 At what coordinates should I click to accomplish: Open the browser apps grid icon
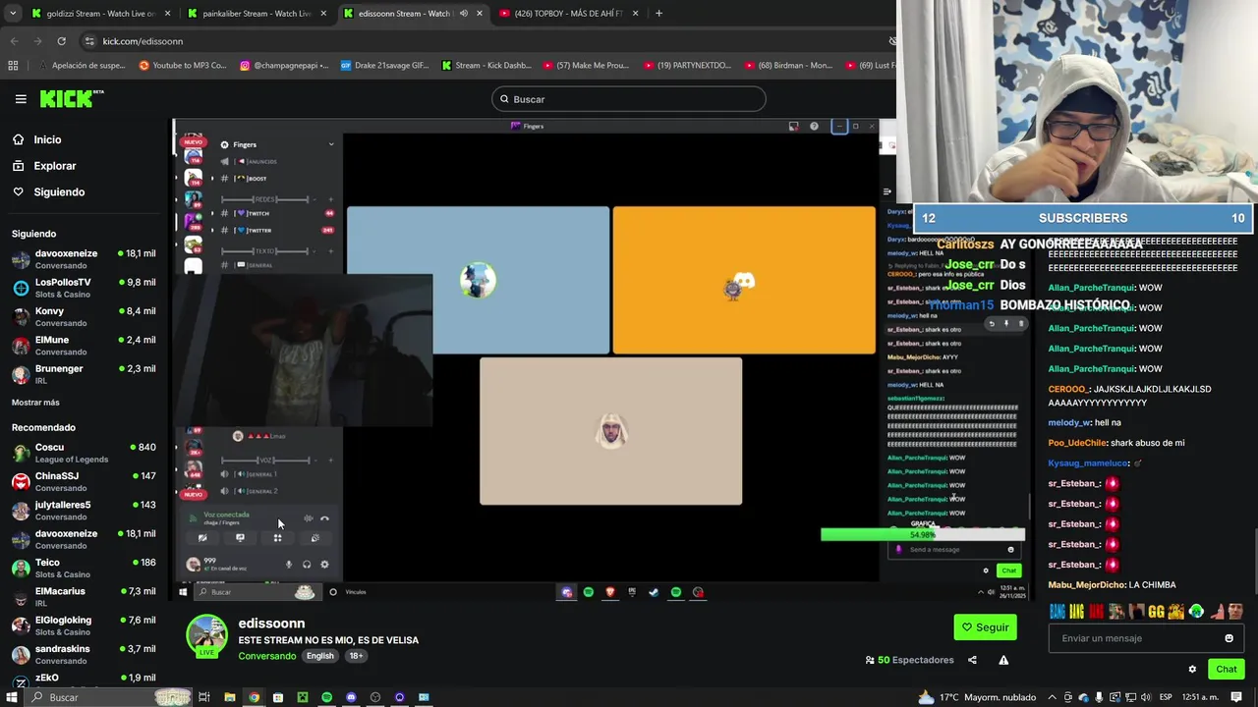(13, 66)
